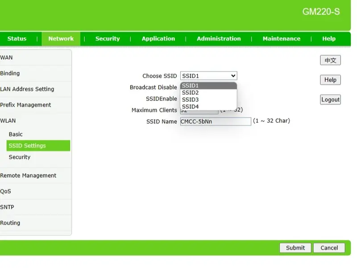Choose SSID2 from the dropdown list

pos(208,93)
